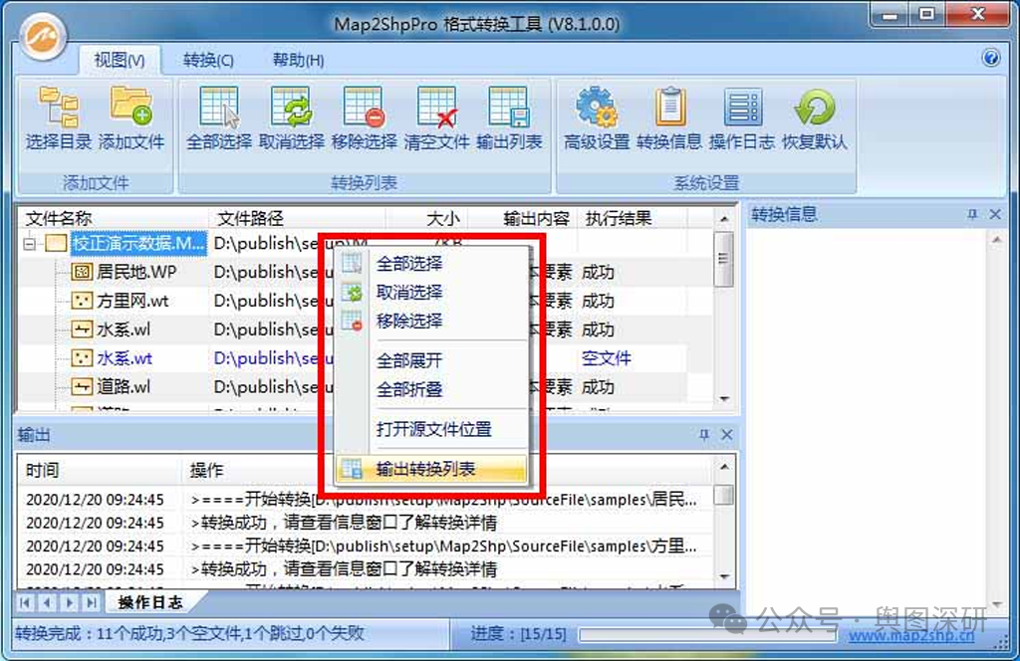Open the 帮助(H) ribbon tab
The image size is (1020, 661).
tap(299, 61)
